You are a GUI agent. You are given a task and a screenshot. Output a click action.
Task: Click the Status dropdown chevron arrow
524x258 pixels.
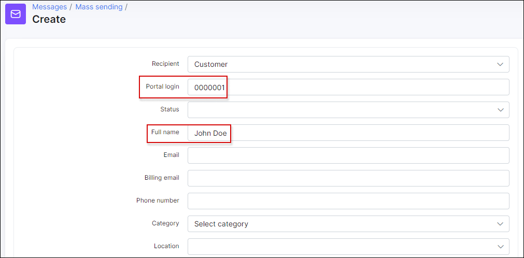500,110
